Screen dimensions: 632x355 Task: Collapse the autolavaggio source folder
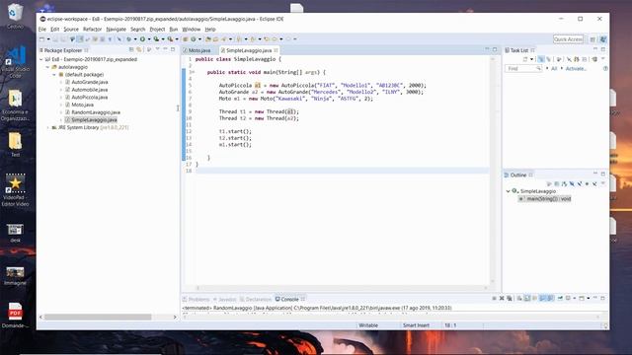47,67
